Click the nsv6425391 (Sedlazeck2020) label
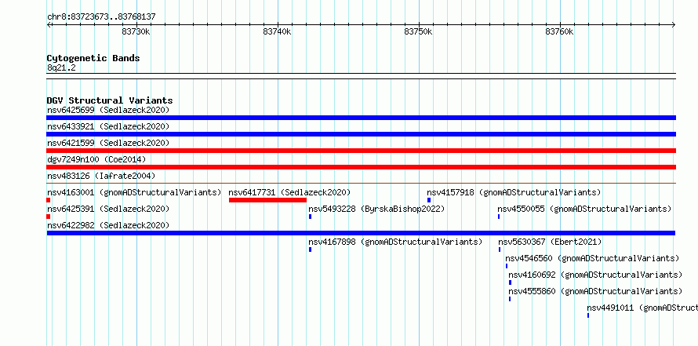 tap(108, 209)
